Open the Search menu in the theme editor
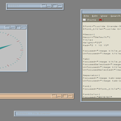Viewport: 121px width, 121px height. point(116,16)
